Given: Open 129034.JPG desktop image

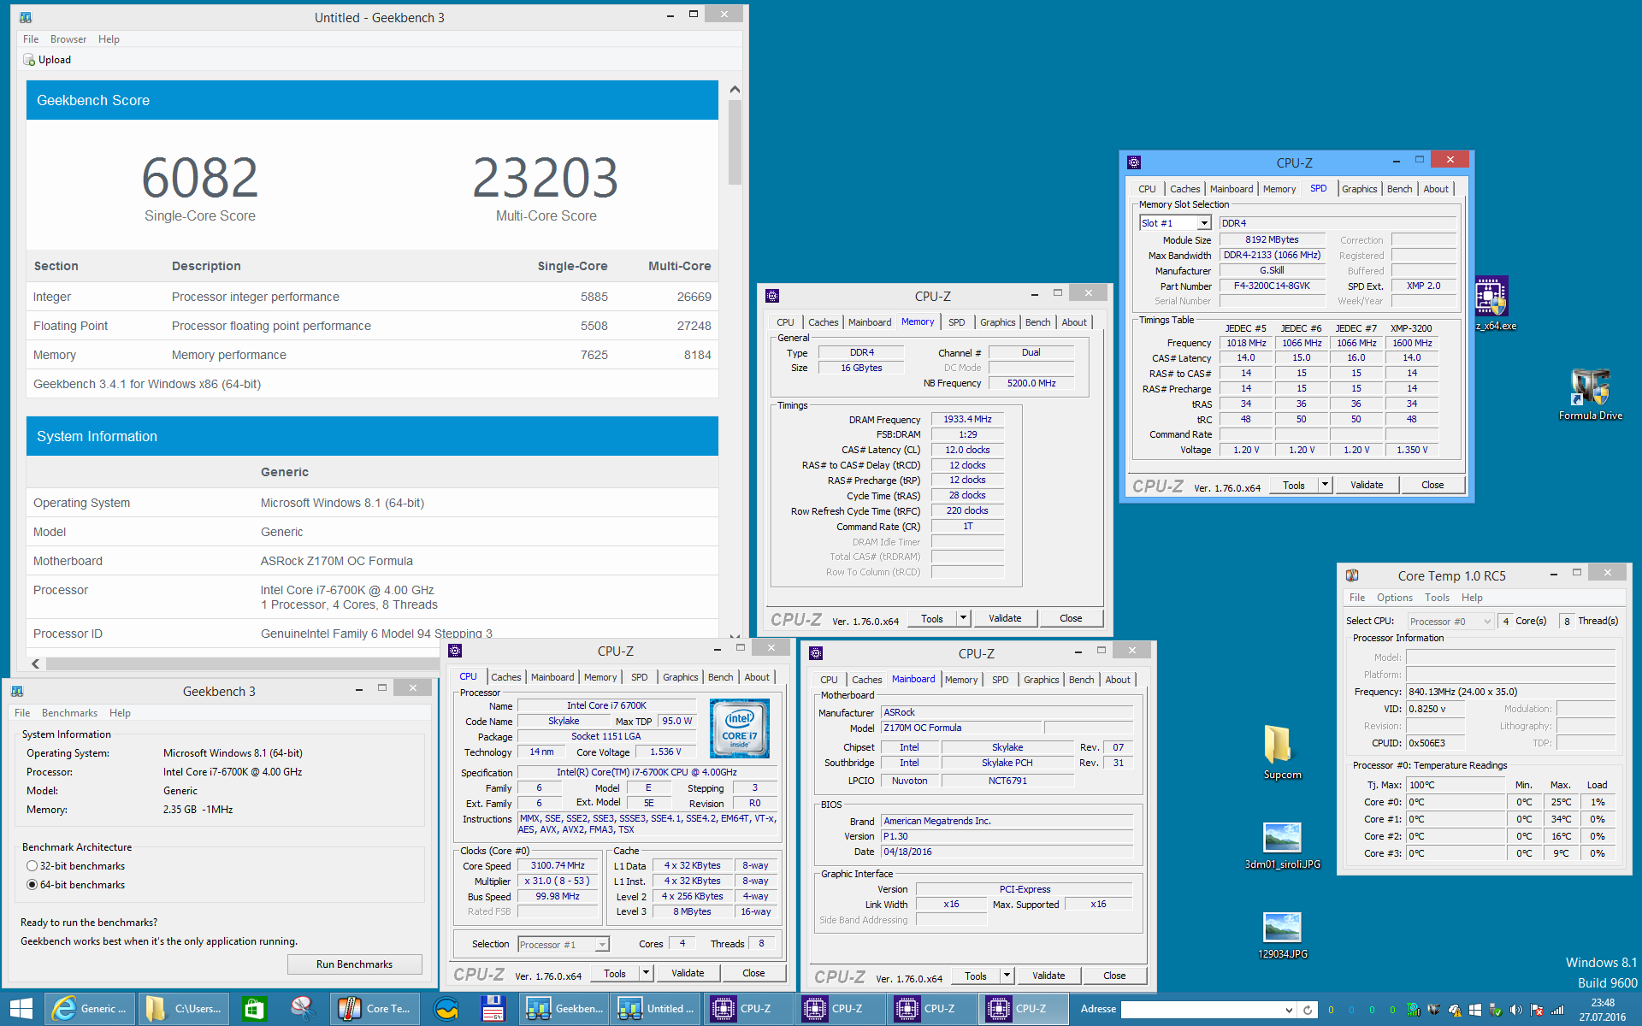Looking at the screenshot, I should click(1282, 935).
